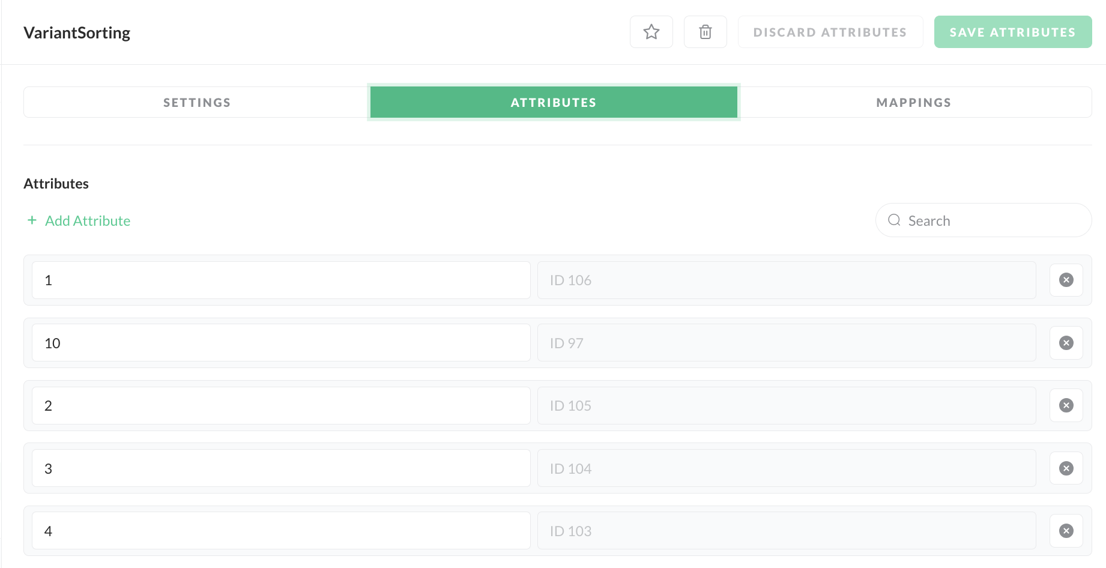Click Discard Attributes button

click(830, 32)
